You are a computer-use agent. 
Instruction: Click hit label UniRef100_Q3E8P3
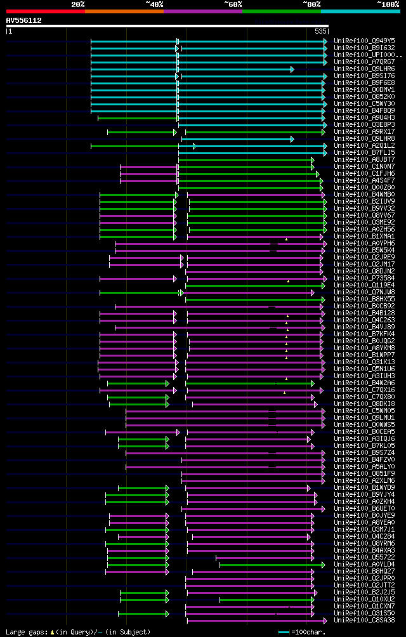pyautogui.click(x=364, y=125)
